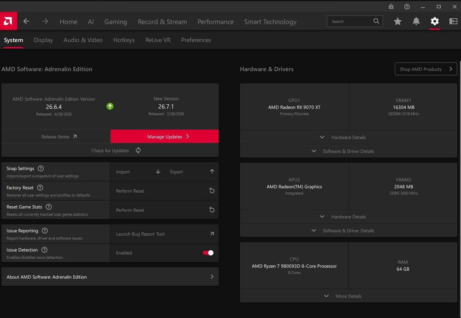Click Factory Reset circular arrow icon
Screen dimensions: 461x318
click(212, 191)
